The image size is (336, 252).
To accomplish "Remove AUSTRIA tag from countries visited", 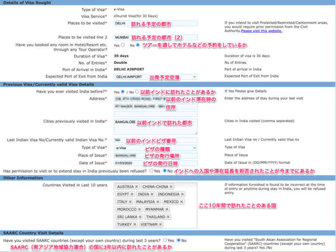I will (136, 187).
